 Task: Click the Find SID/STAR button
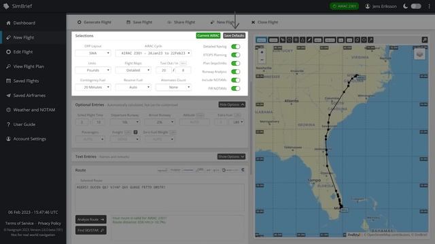pos(90,230)
